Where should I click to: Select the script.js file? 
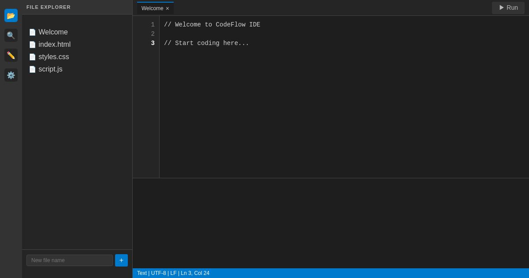(x=50, y=69)
